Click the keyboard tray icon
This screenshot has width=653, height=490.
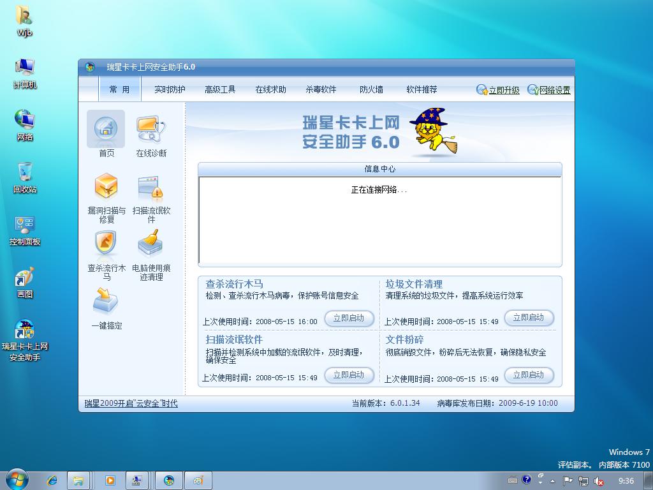click(x=513, y=480)
